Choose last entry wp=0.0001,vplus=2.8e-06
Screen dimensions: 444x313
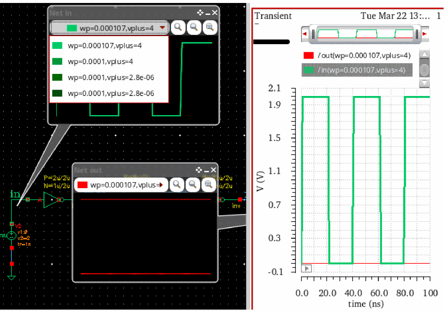coord(109,93)
